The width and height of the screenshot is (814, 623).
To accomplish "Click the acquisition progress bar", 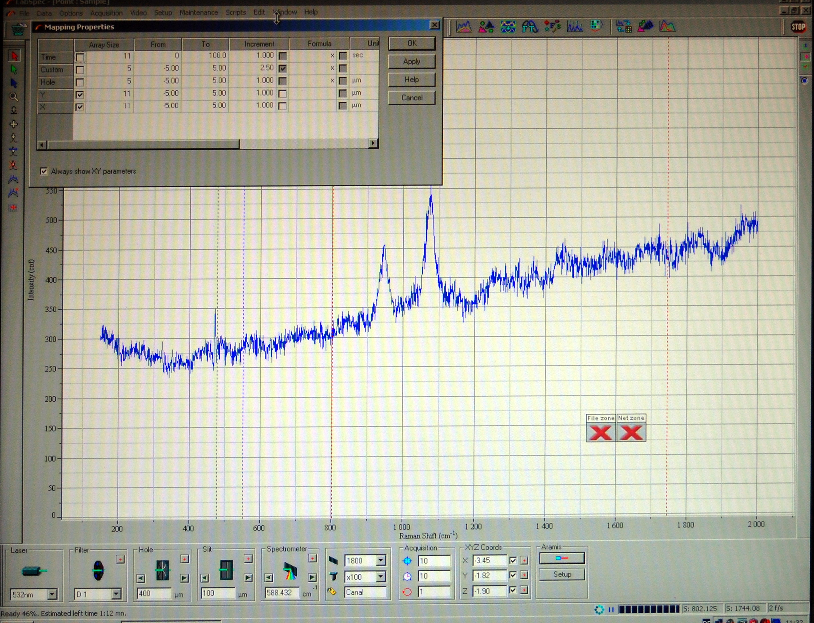I will [x=649, y=609].
